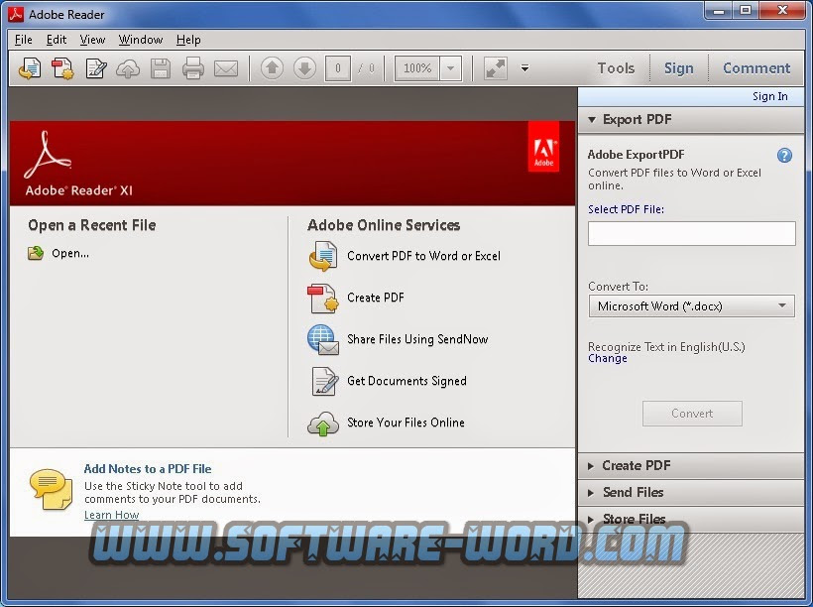Click the Select PDF File input box
The width and height of the screenshot is (813, 607).
pyautogui.click(x=692, y=233)
